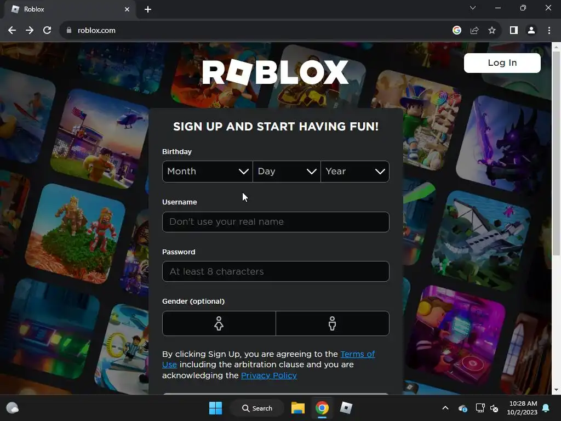Open the Year birthday dropdown
This screenshot has height=421, width=561.
[355, 172]
